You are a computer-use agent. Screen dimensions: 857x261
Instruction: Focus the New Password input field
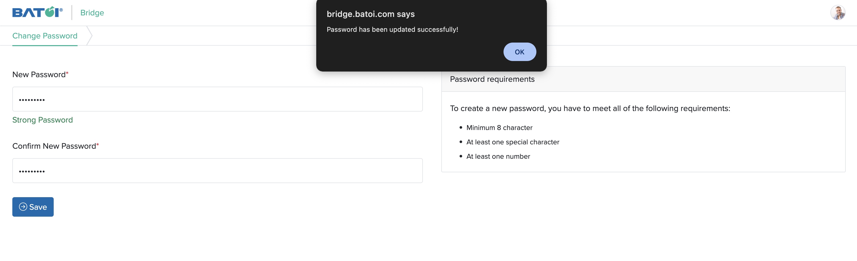click(x=217, y=99)
